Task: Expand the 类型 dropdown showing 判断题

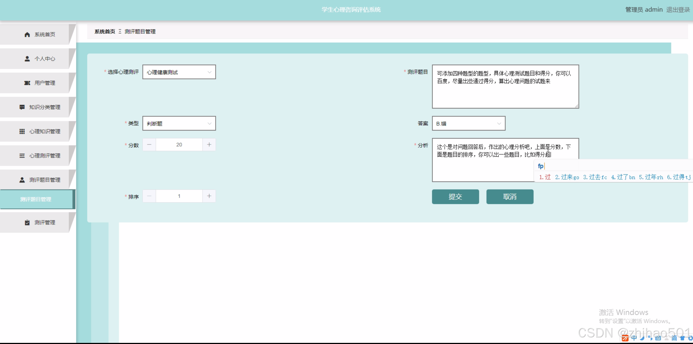Action: 179,124
